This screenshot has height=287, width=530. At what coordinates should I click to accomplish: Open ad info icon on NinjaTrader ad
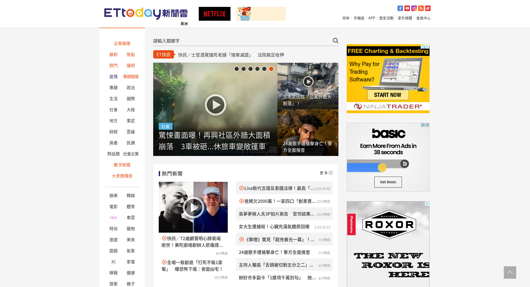(423, 47)
